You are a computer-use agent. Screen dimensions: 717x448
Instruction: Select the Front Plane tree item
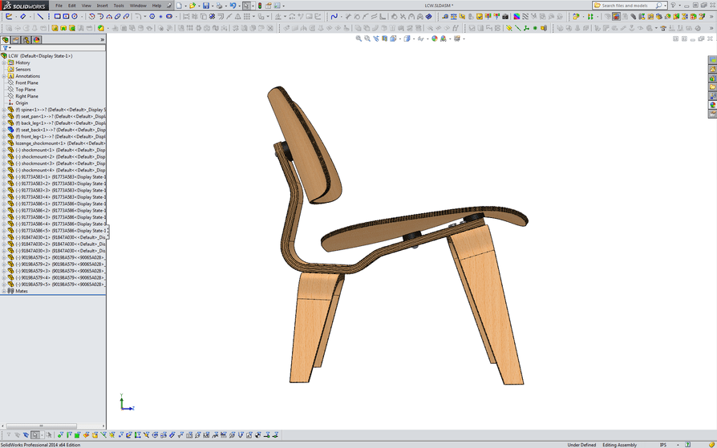tap(26, 83)
